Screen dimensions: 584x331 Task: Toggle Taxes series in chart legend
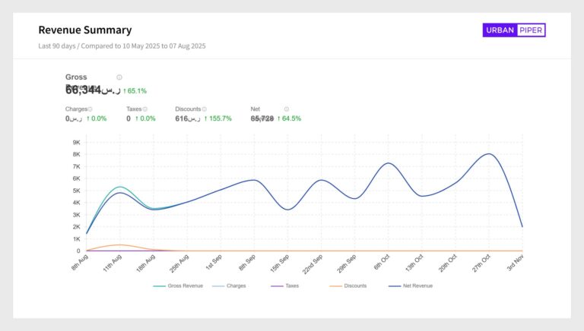tap(285, 286)
